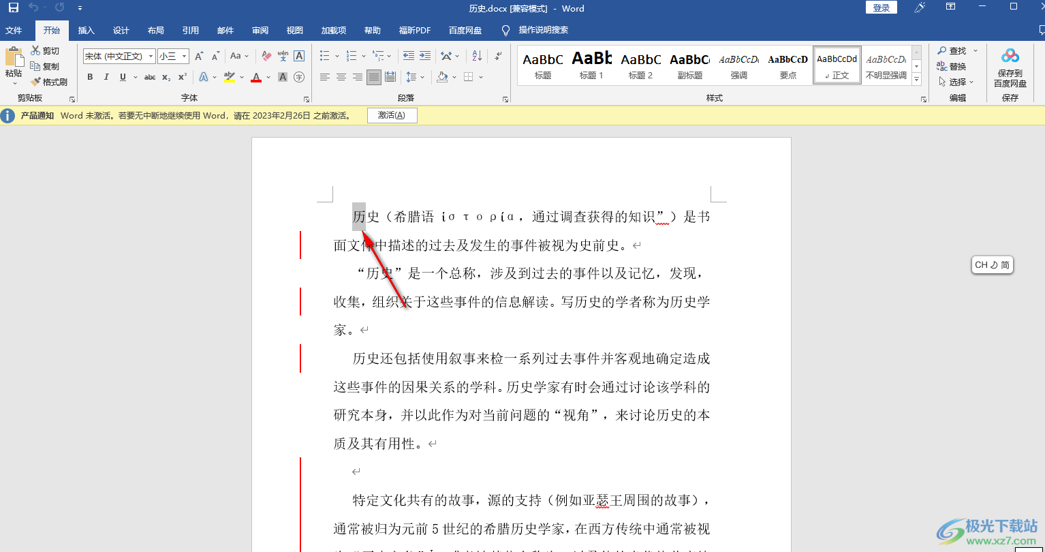
Task: Apply the 标题 1 heading style
Action: click(591, 65)
